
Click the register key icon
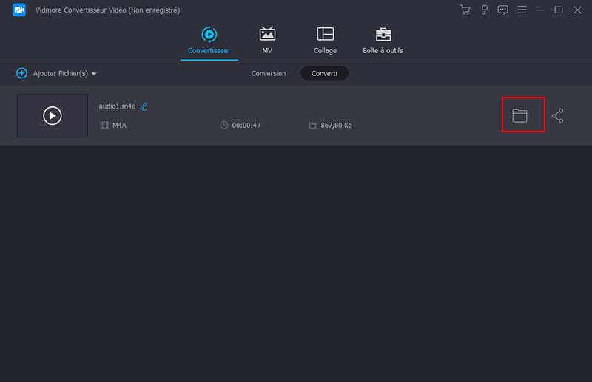[x=485, y=10]
